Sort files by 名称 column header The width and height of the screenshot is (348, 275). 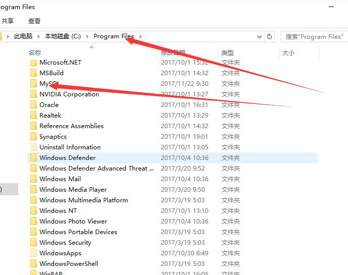coord(35,52)
